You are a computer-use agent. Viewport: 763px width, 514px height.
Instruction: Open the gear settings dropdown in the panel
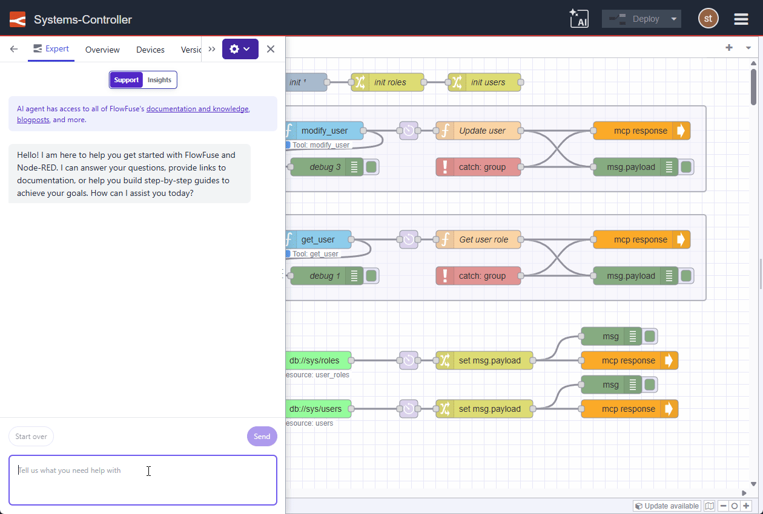pyautogui.click(x=240, y=49)
